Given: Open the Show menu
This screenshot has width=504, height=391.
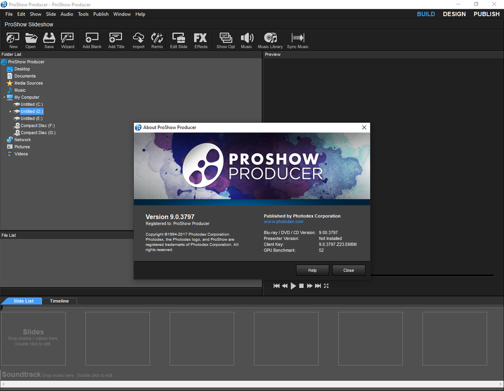Looking at the screenshot, I should tap(35, 14).
